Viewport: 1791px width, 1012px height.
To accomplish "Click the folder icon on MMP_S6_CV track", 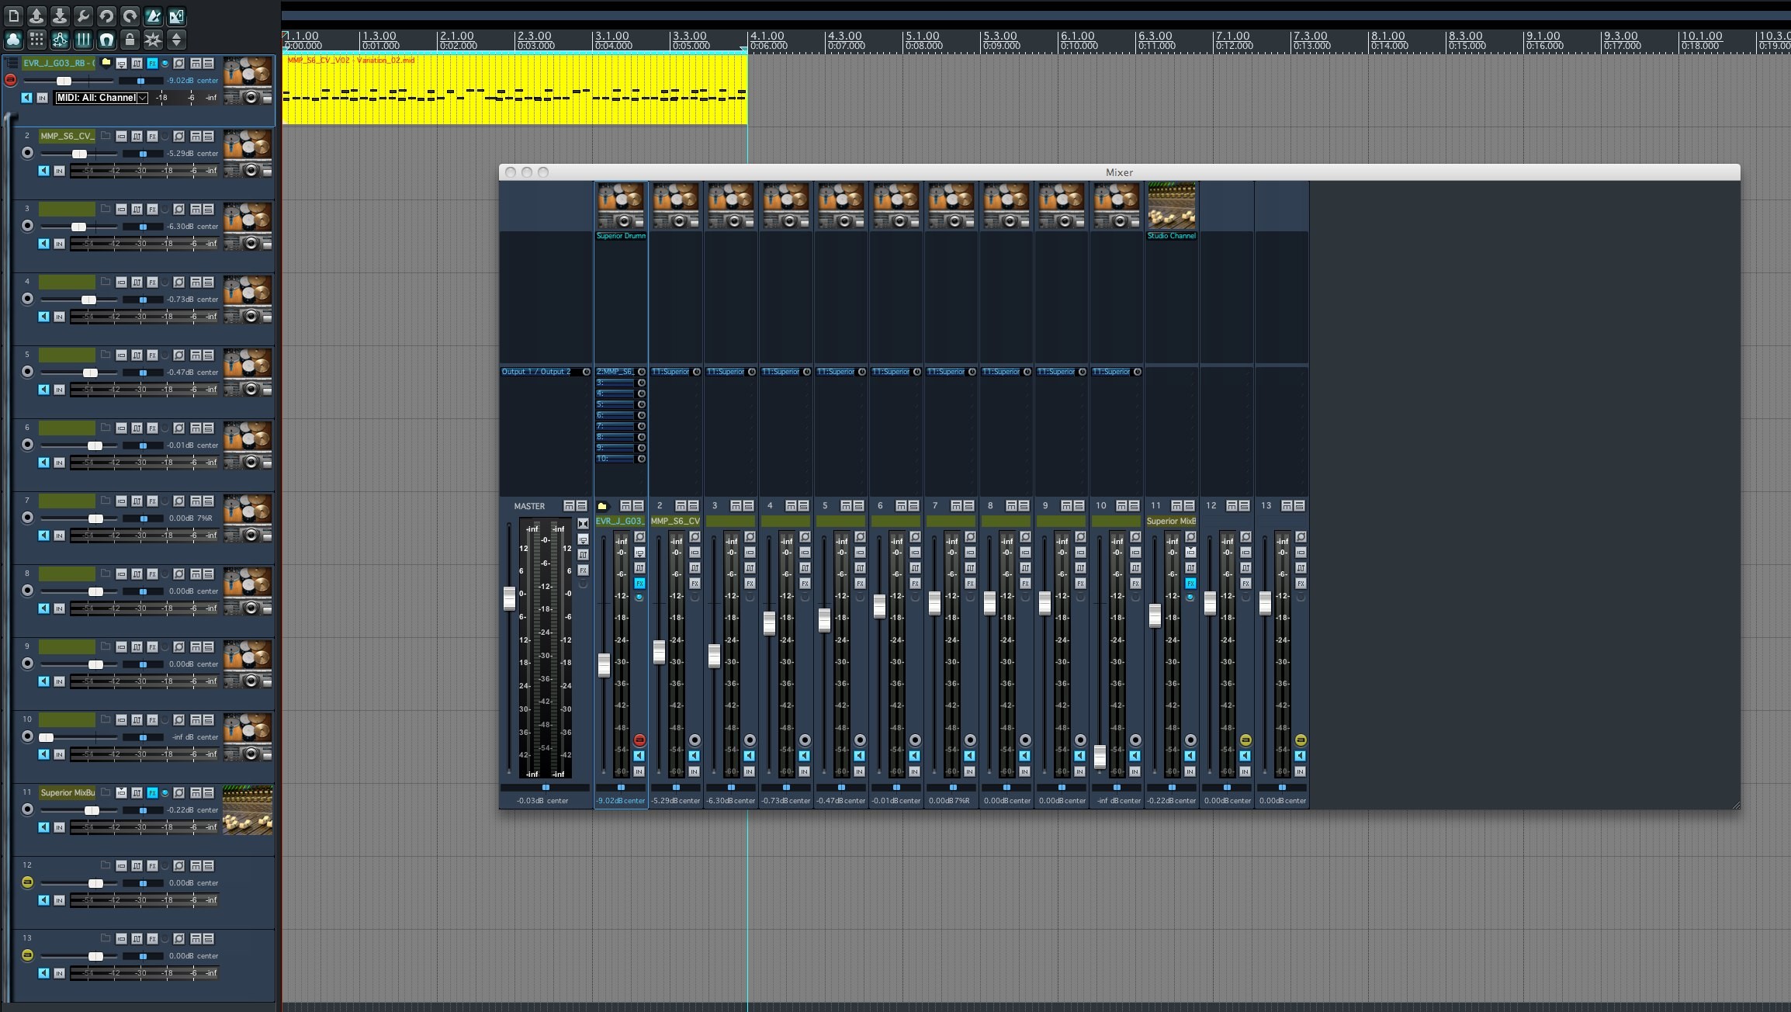I will (106, 136).
